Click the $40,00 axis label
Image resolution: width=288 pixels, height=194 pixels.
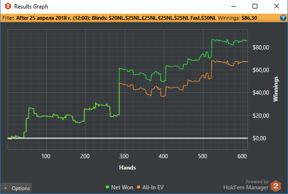click(261, 93)
